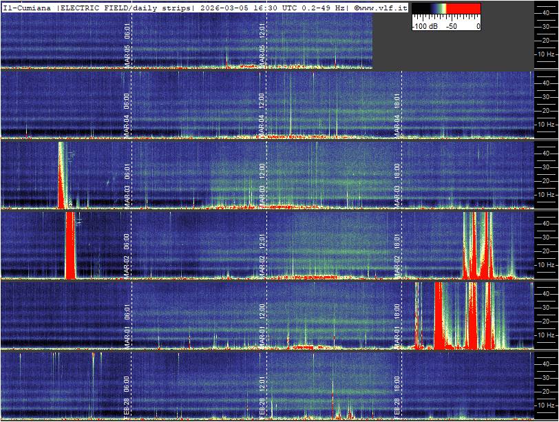
Task: Select the 06:00 marker on MAR 05 strip
Action: point(128,38)
